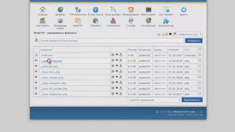Open Резервные копии icon
The width and height of the screenshot is (235, 132).
(60, 21)
